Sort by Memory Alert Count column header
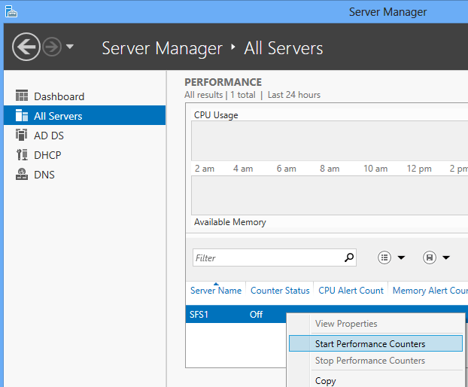 coord(430,291)
